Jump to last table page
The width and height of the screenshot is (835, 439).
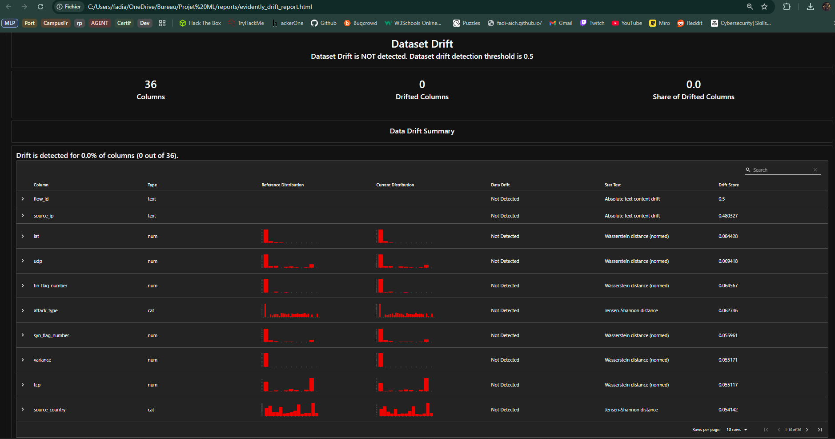(820, 430)
